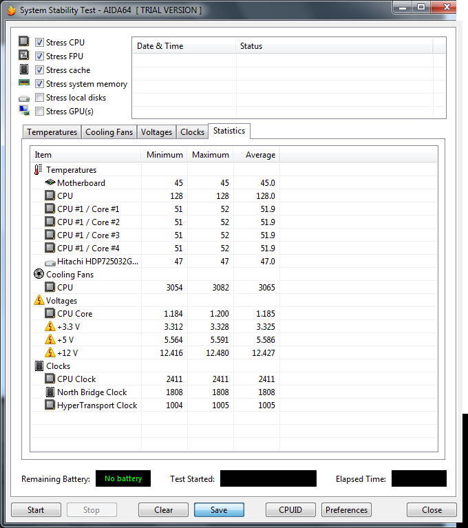The height and width of the screenshot is (528, 468).
Task: Click the thermometer icon beside Temperatures
Action: pyautogui.click(x=39, y=170)
